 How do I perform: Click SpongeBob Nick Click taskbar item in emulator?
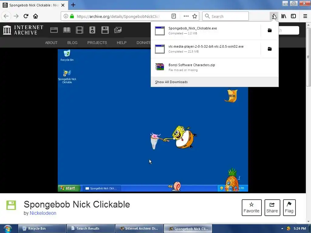[x=101, y=188]
